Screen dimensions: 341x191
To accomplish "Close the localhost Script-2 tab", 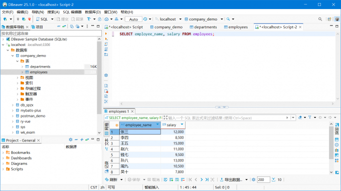I will [300, 27].
